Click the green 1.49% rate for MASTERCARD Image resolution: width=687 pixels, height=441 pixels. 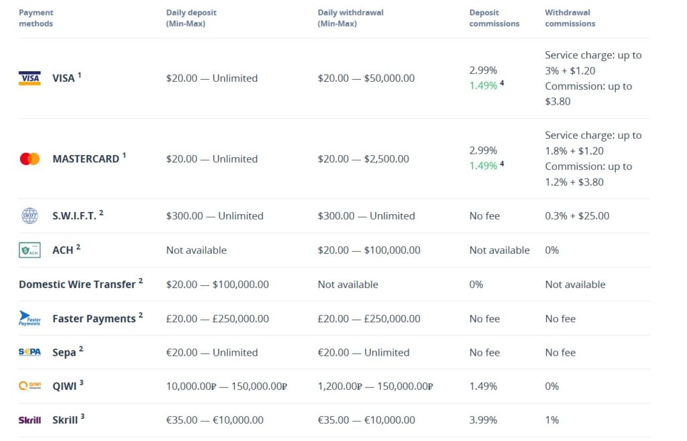(483, 166)
